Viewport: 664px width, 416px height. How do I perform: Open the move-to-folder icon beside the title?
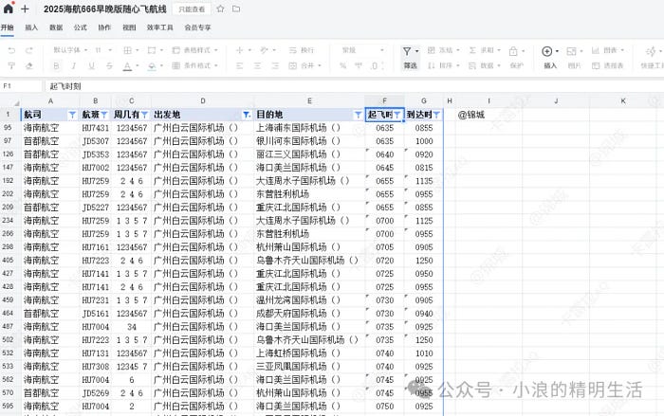coord(236,9)
